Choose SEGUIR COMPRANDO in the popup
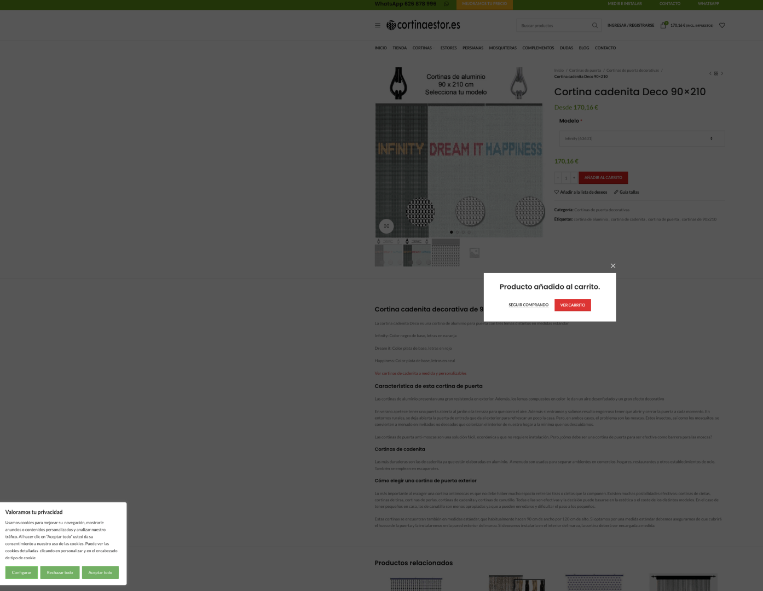 click(528, 305)
